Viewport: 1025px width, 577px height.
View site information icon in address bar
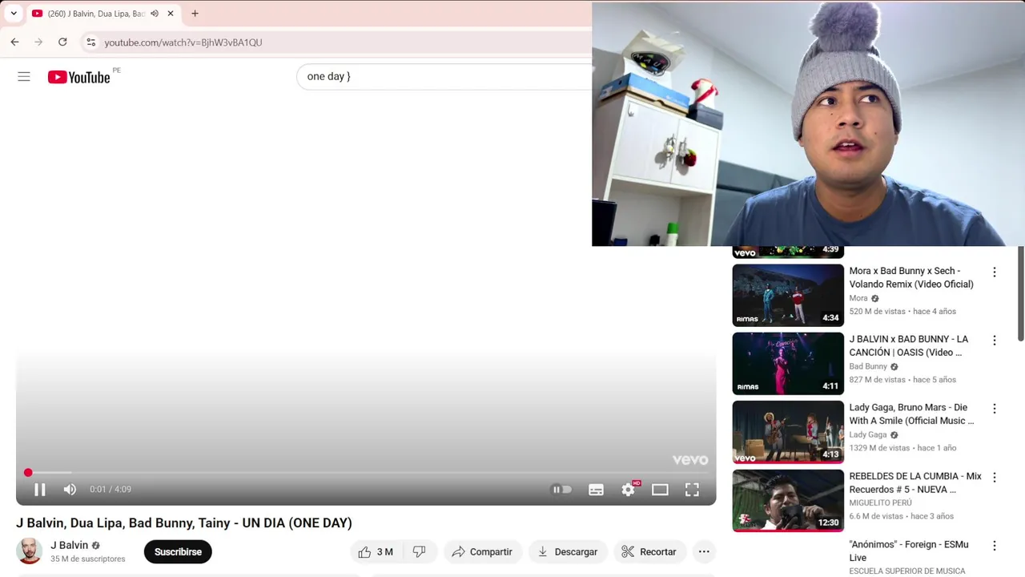[91, 42]
